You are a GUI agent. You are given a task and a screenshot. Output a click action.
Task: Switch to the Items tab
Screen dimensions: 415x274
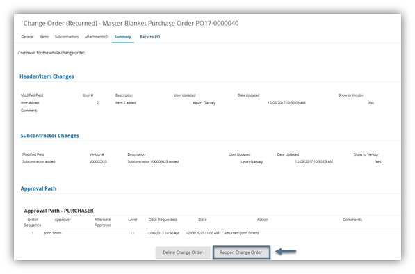(x=44, y=37)
